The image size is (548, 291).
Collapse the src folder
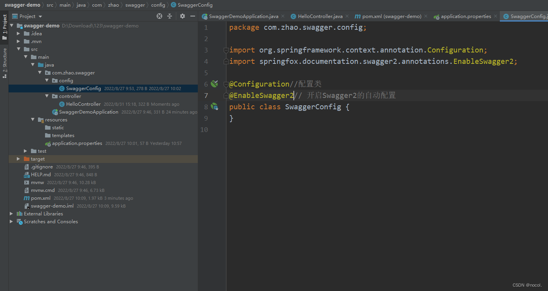pos(18,49)
